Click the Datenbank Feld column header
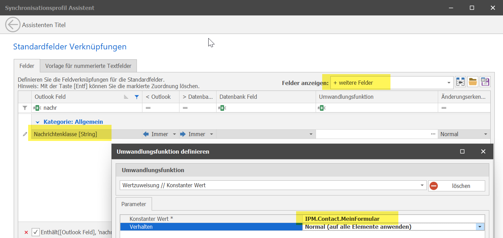The width and height of the screenshot is (503, 238). coord(266,97)
